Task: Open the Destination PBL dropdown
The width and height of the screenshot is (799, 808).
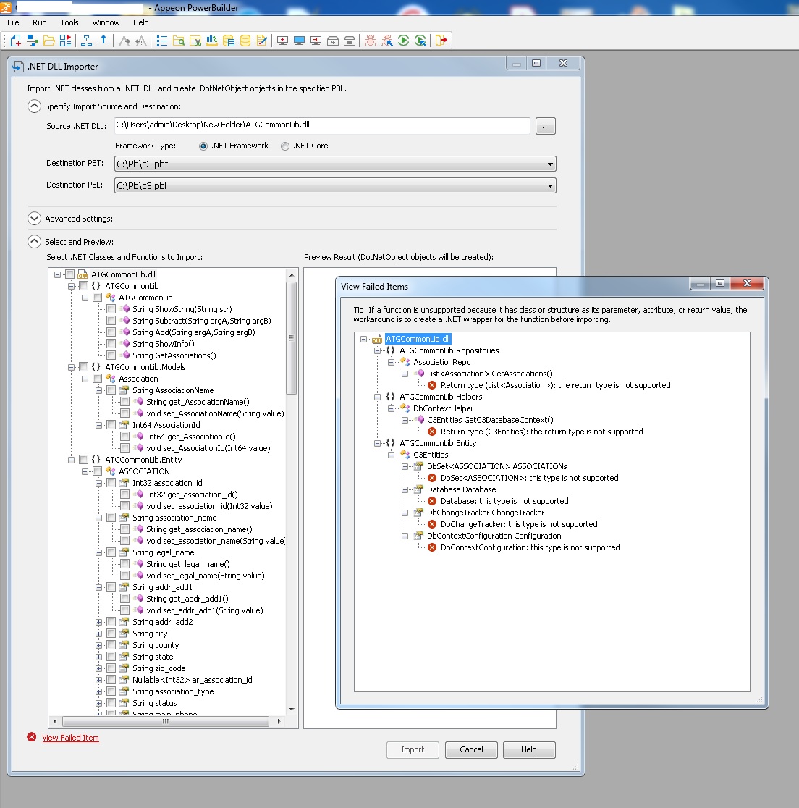Action: [551, 186]
